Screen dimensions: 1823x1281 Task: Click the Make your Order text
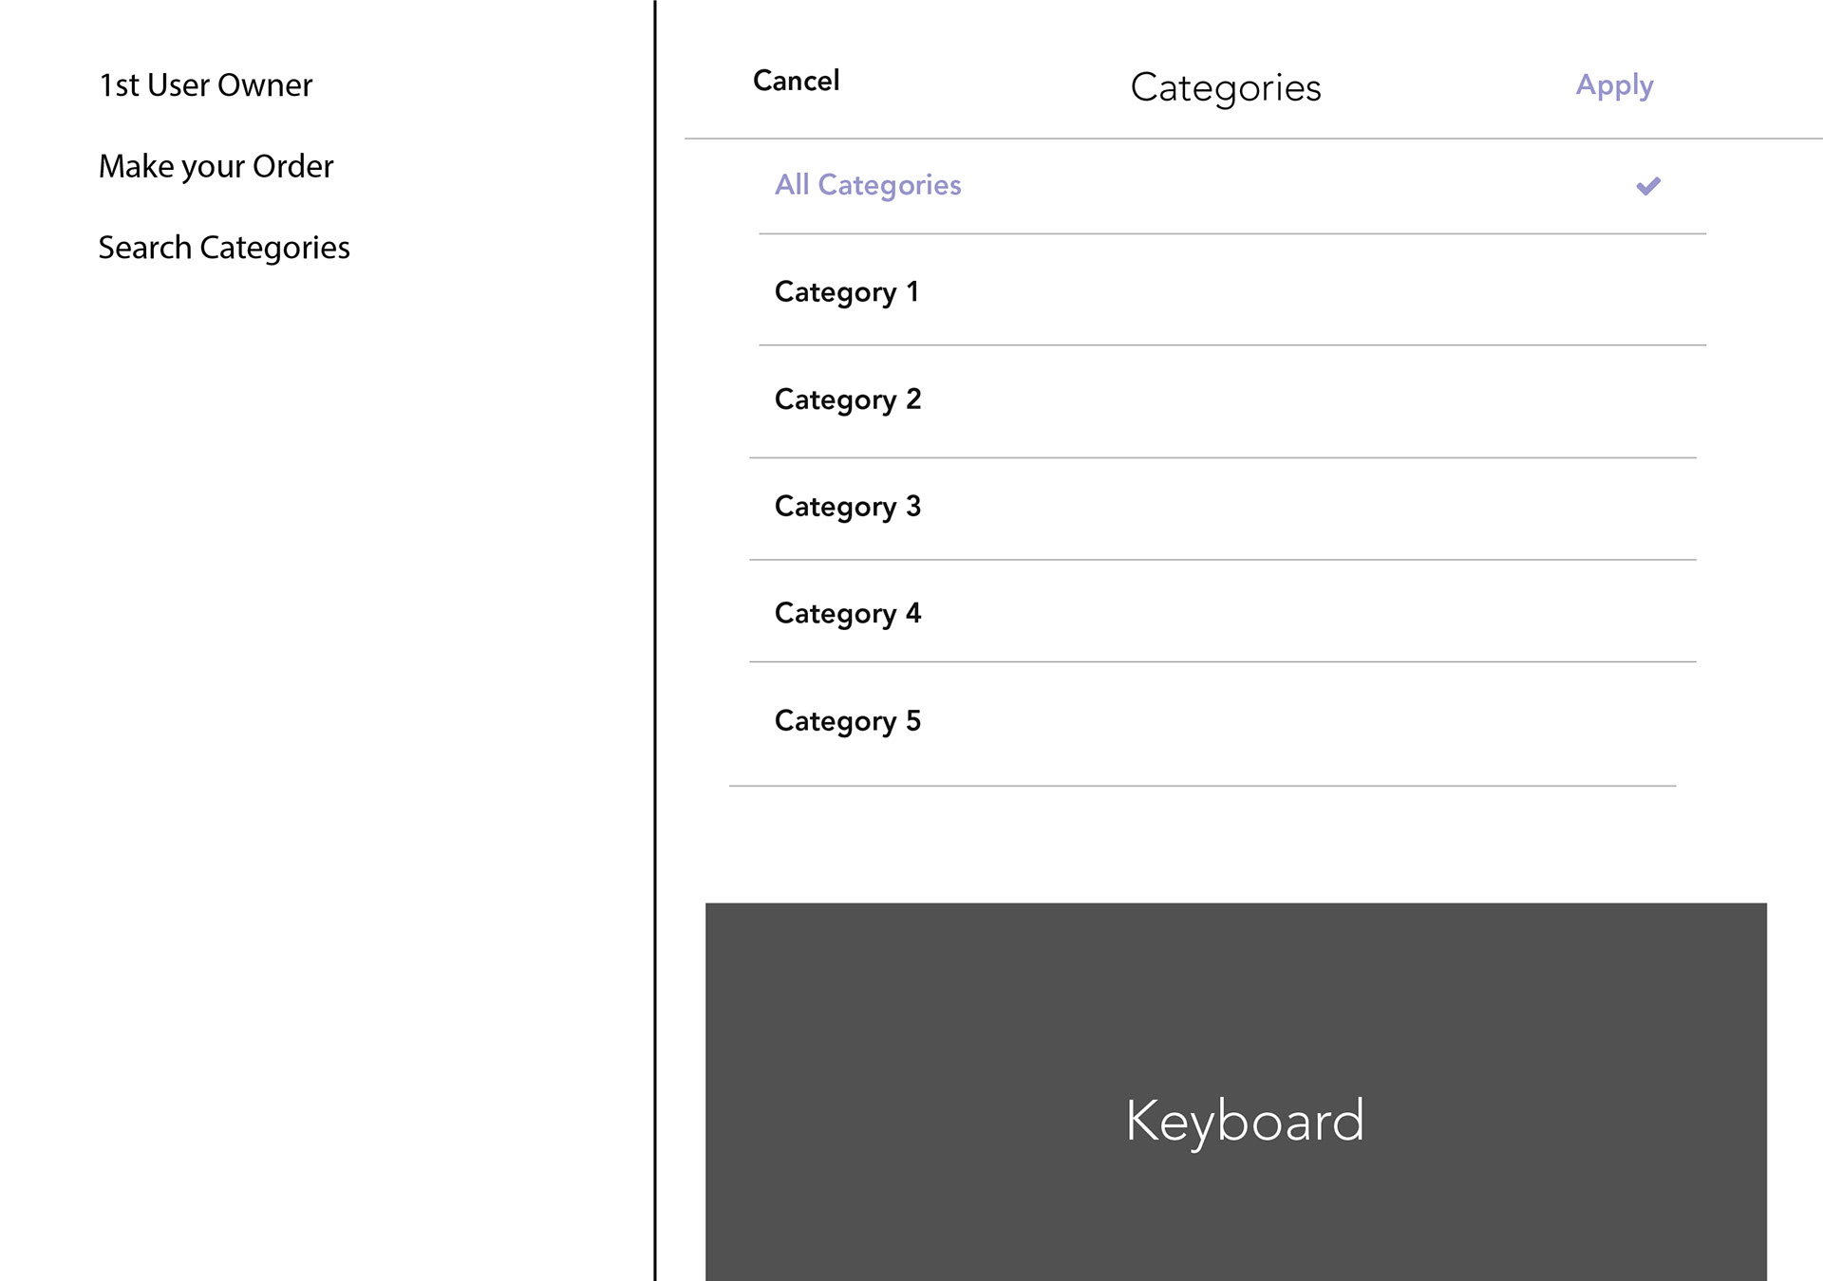click(216, 167)
